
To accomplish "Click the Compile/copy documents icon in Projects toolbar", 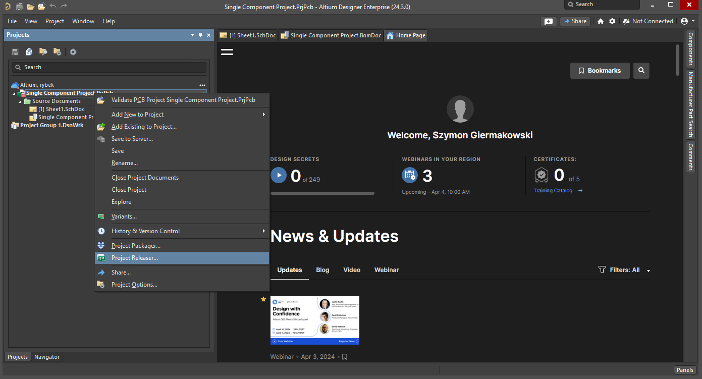I will click(29, 52).
